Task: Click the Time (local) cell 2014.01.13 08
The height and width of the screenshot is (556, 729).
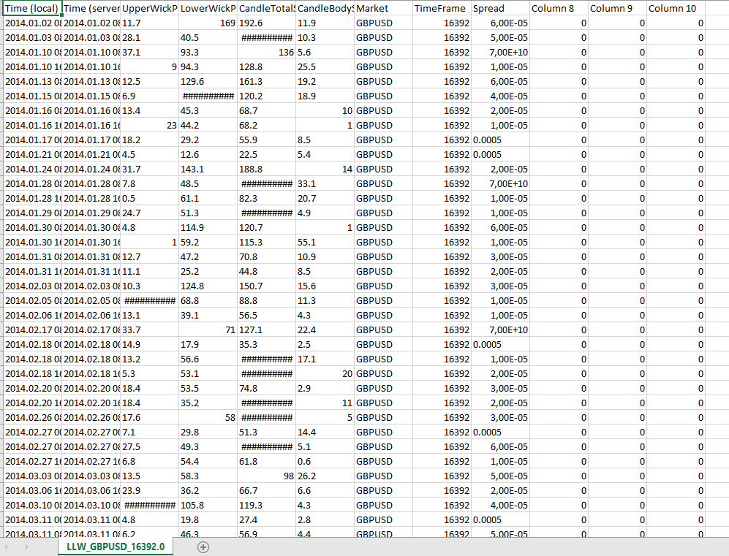Action: [x=32, y=82]
